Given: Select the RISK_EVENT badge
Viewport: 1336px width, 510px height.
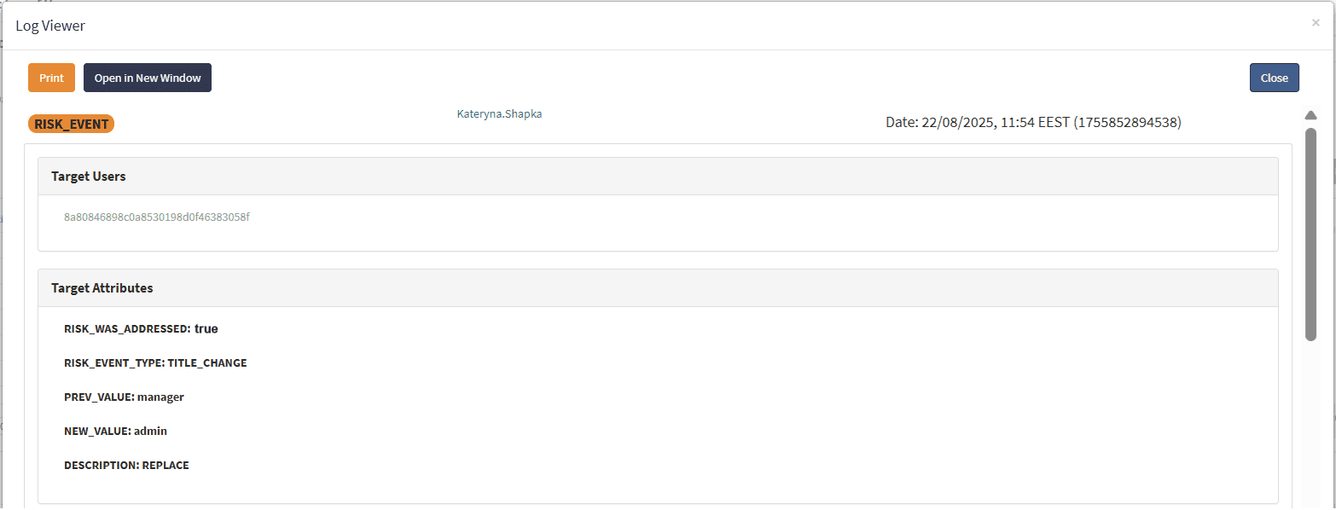Looking at the screenshot, I should tap(72, 124).
